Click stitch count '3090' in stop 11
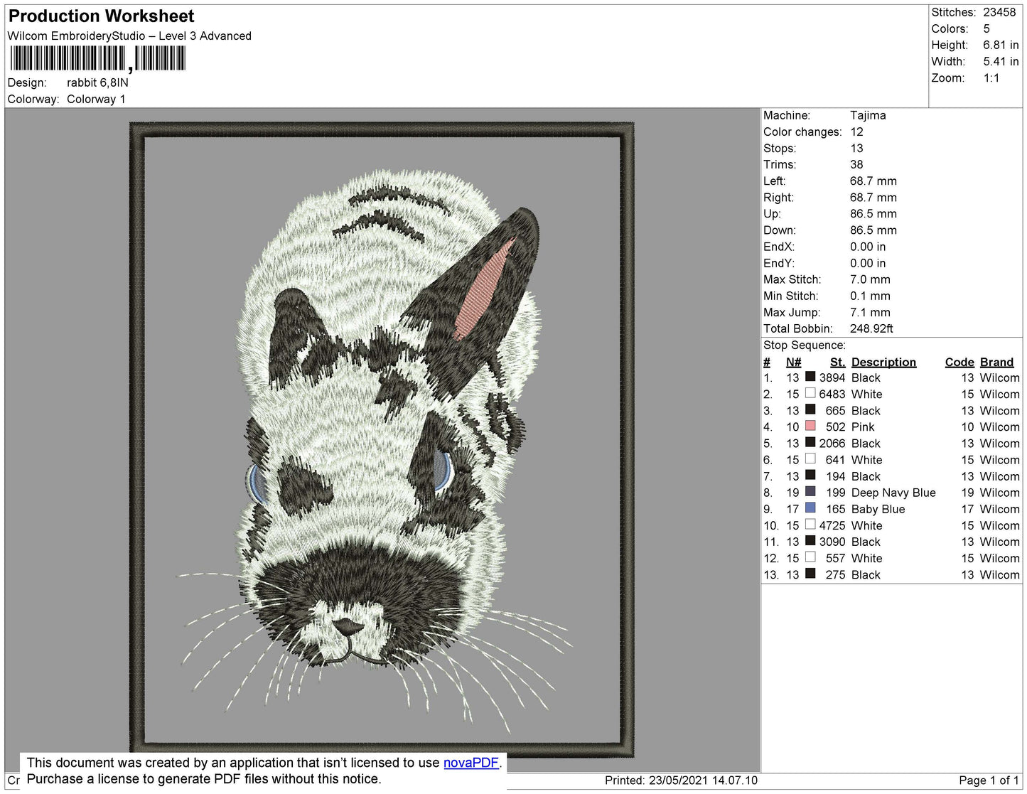The image size is (1027, 794). point(832,542)
